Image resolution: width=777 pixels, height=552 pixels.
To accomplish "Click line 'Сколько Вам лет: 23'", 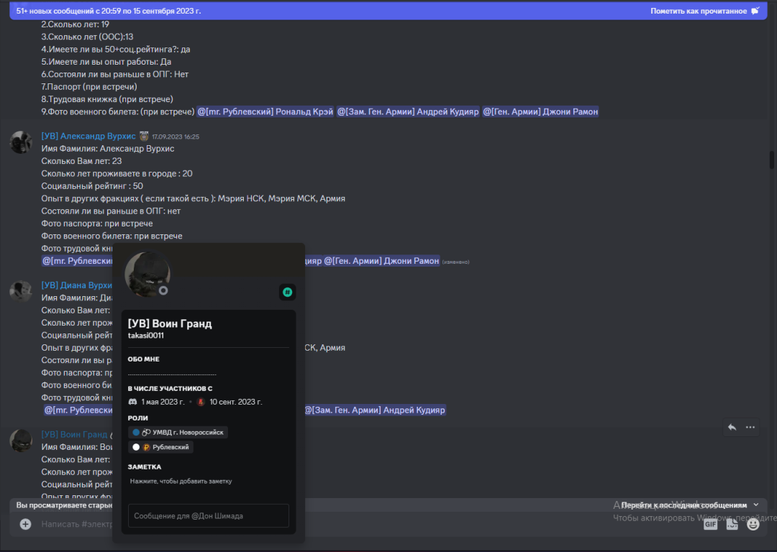I will [81, 162].
